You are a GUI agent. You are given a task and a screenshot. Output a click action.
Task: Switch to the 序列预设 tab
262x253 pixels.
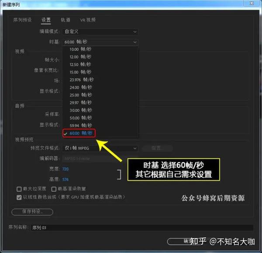tap(22, 20)
